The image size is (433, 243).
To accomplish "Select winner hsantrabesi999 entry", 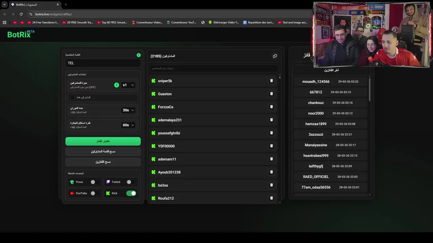I will click(330, 156).
